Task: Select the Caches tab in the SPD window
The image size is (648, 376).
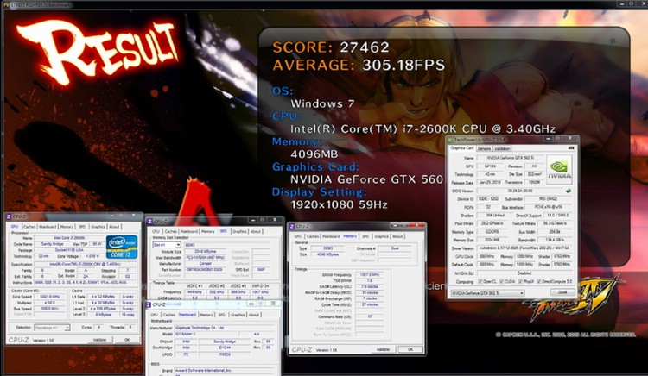Action: [171, 231]
